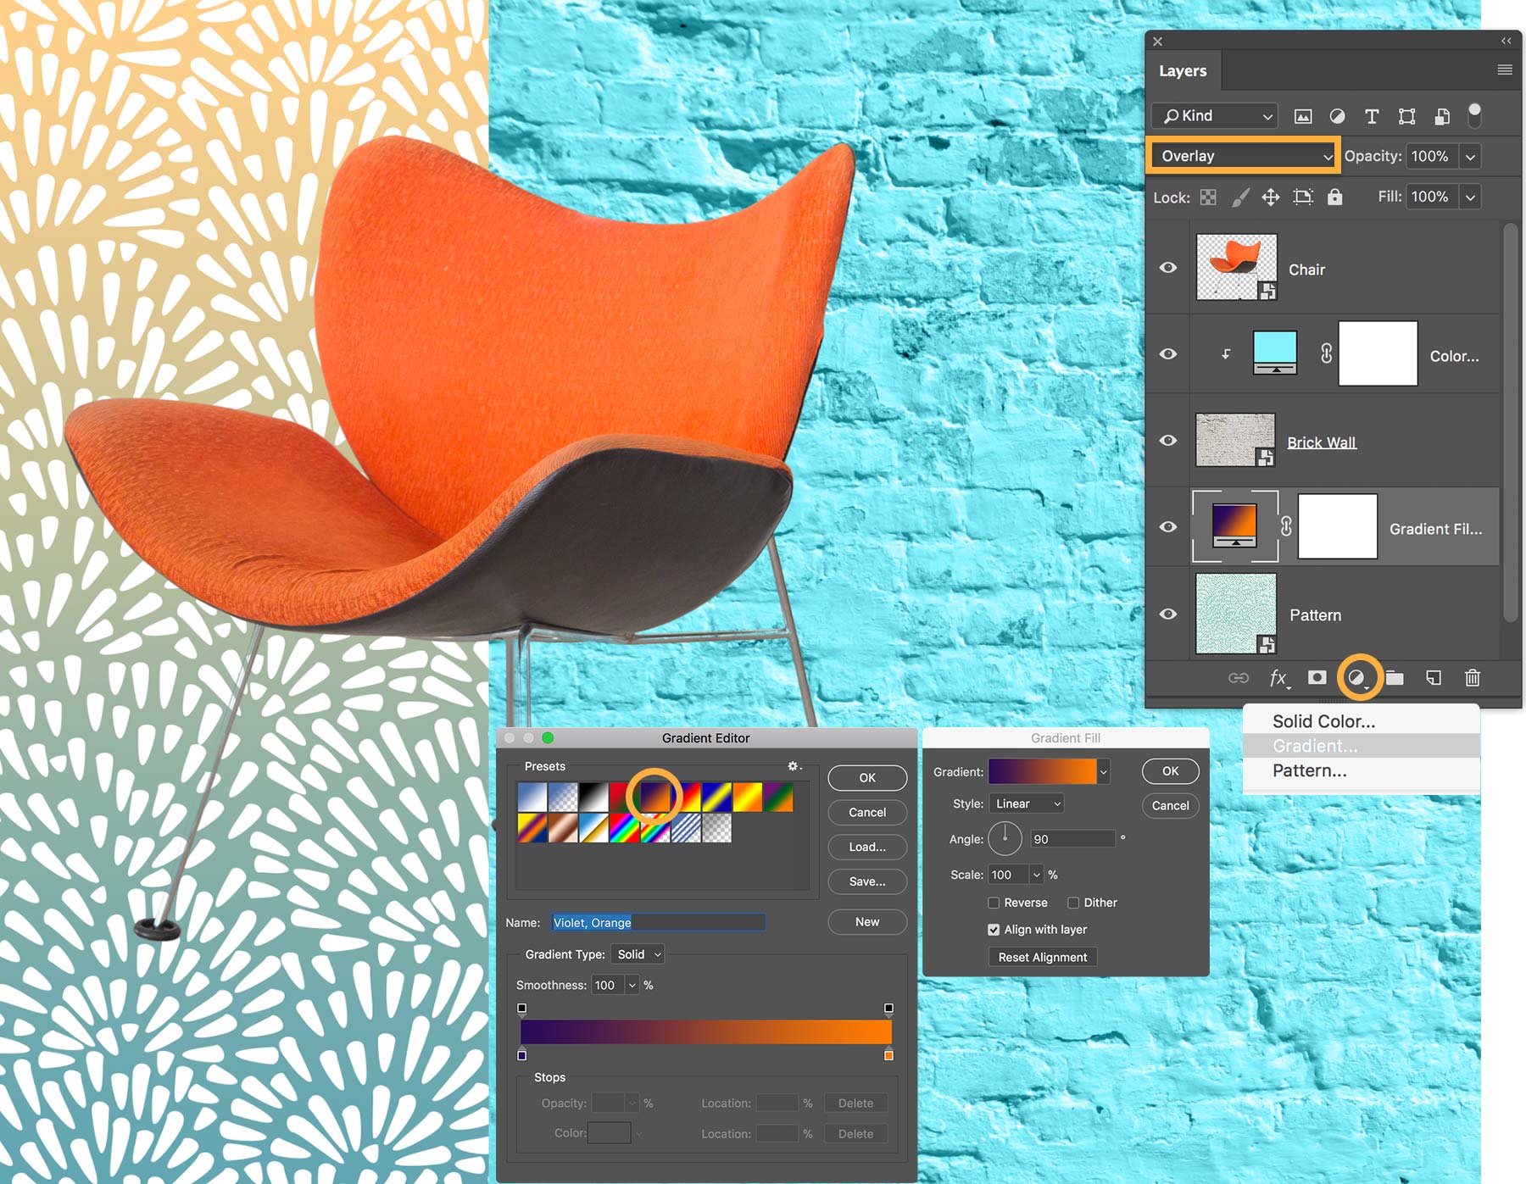Click the Add layer mask icon
The image size is (1526, 1184).
[1316, 678]
